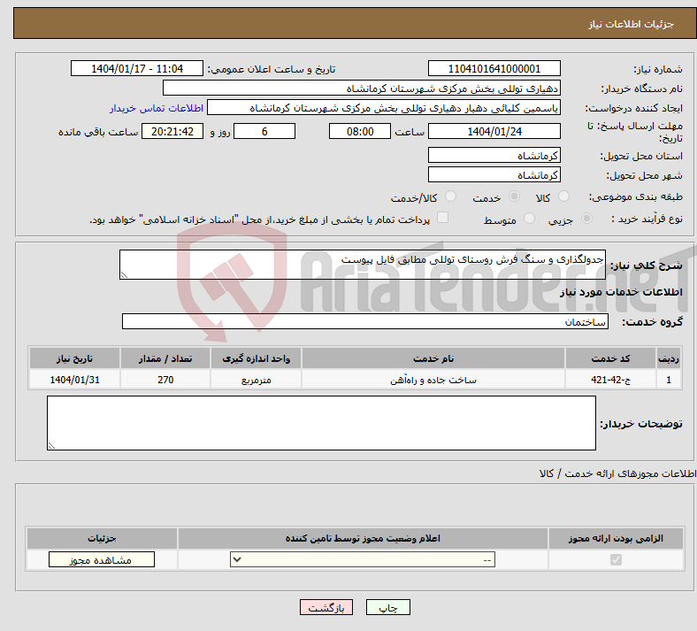Viewport: 697px width, 631px height.
Task: Open اطلاعات تماس خریدار link
Action: tap(157, 108)
